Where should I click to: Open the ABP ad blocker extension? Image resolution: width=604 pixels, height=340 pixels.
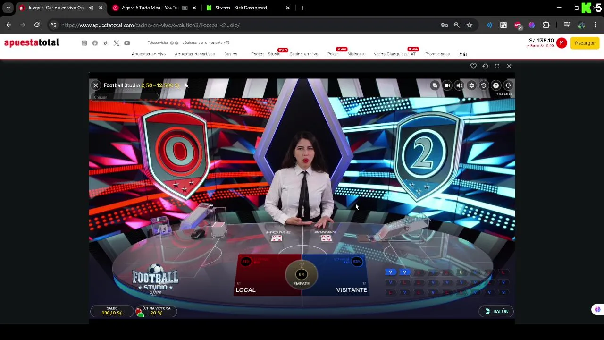pos(518,25)
